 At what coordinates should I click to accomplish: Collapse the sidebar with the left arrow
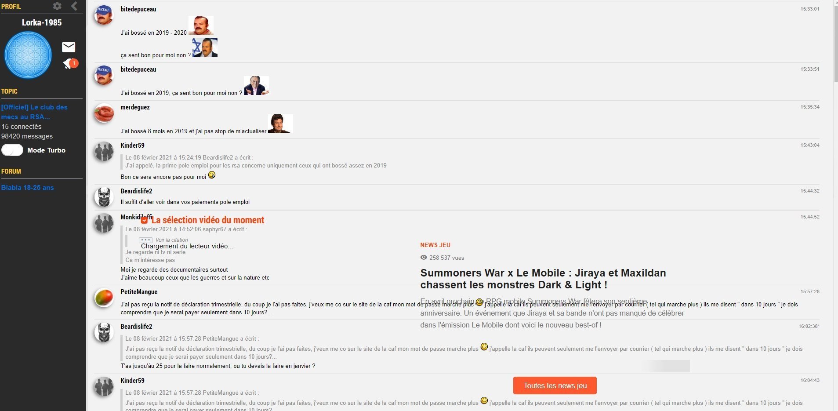pyautogui.click(x=74, y=6)
